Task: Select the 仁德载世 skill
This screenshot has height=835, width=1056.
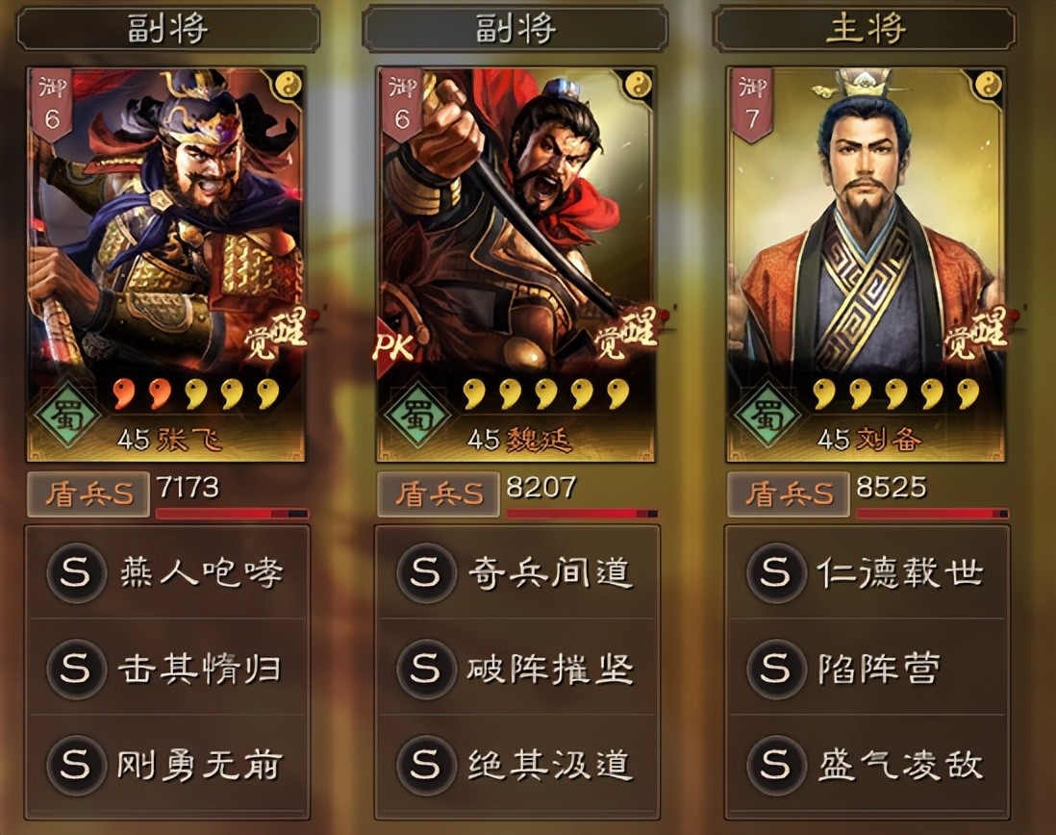Action: coord(867,573)
